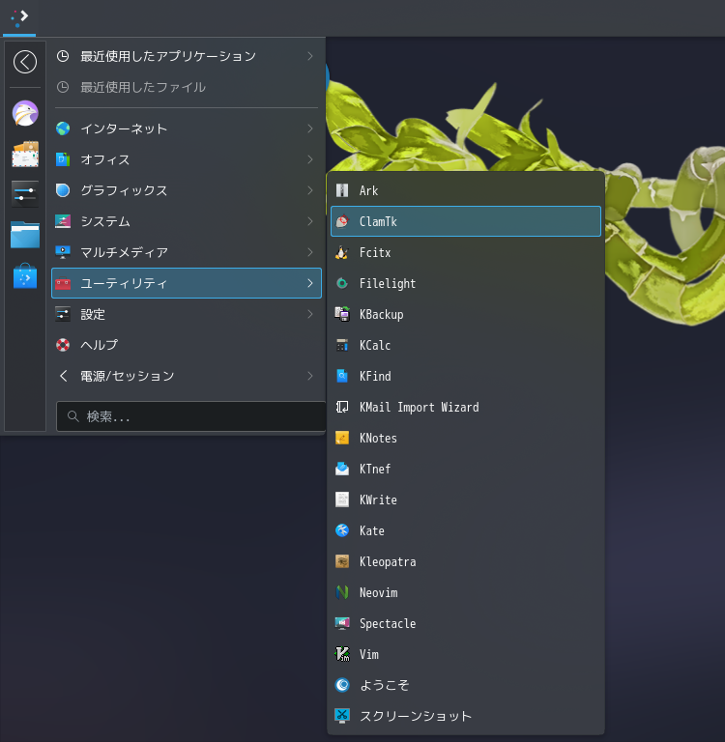Click the KMail Import Wizard icon
725x742 pixels.
coord(342,407)
